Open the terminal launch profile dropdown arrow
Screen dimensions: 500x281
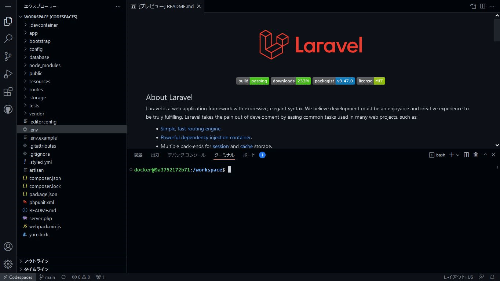[457, 155]
